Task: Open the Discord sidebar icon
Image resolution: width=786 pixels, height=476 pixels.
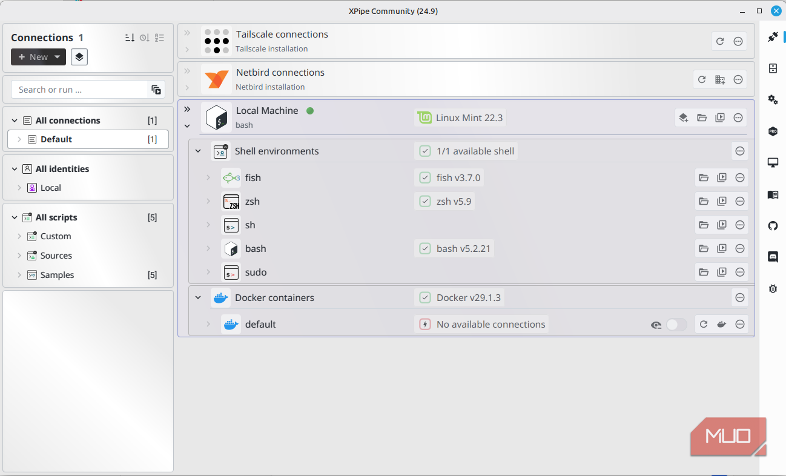Action: [x=773, y=257]
